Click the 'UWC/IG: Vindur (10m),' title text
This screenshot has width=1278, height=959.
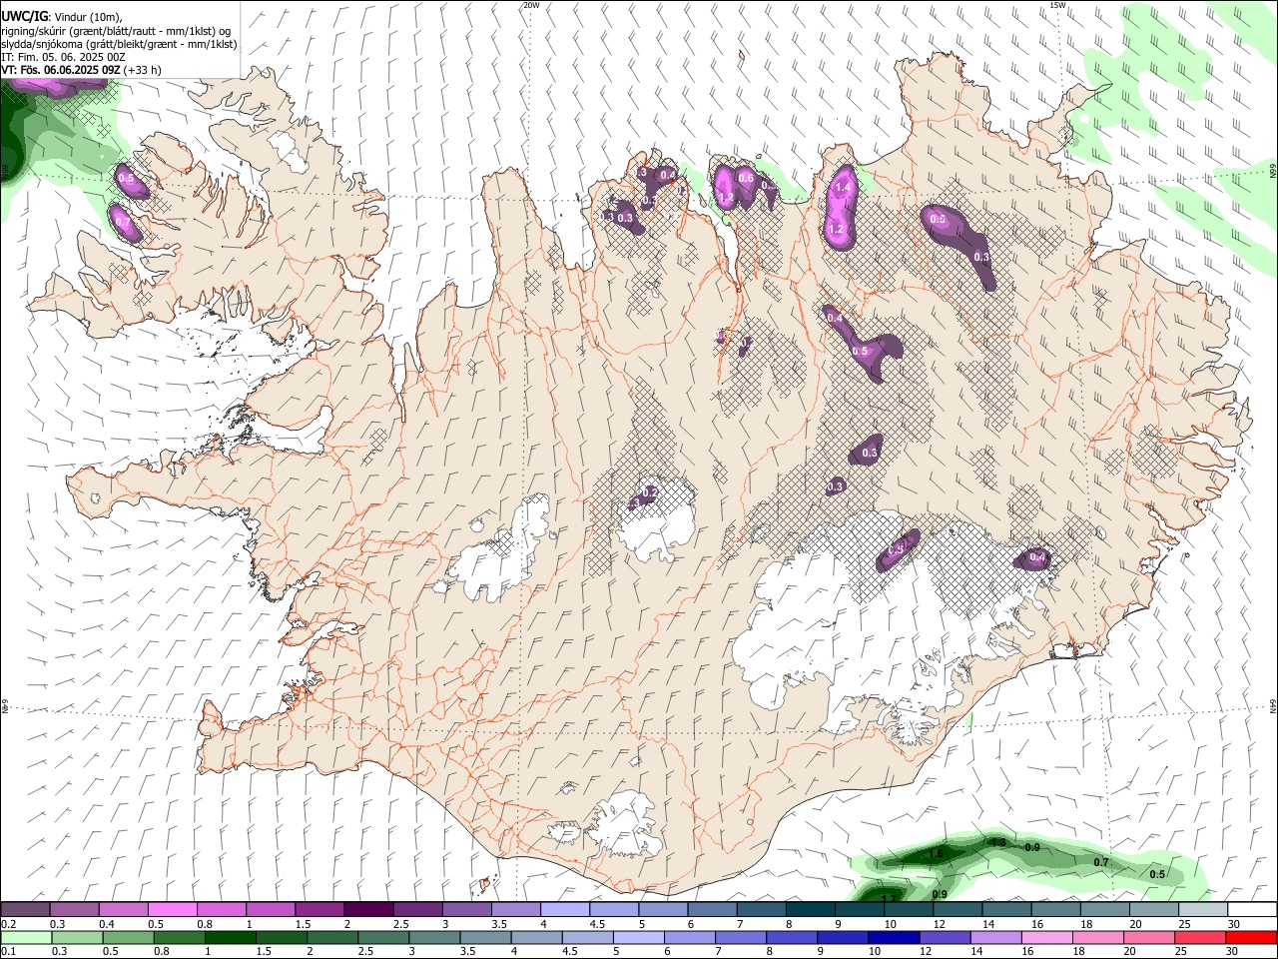(x=62, y=16)
